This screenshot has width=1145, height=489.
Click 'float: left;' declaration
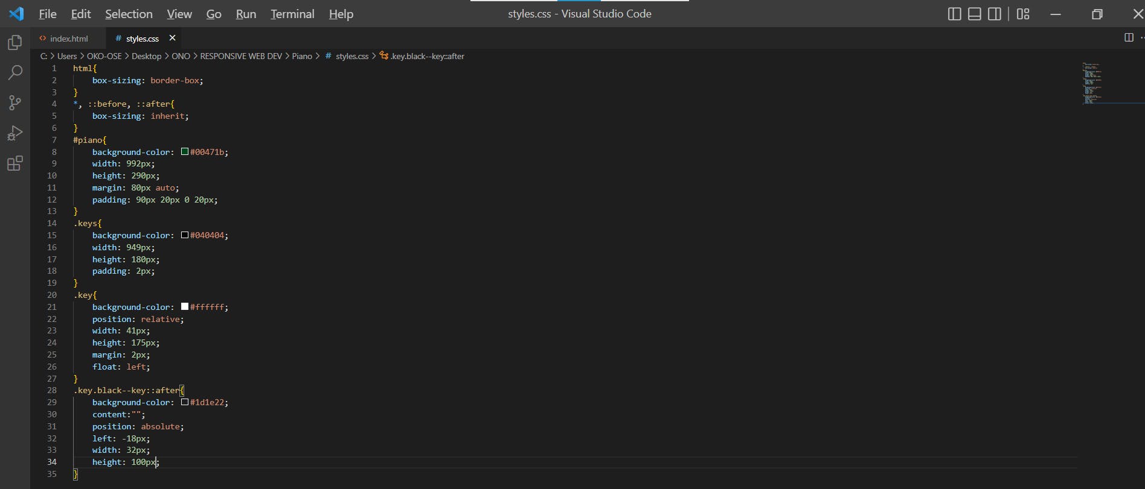pyautogui.click(x=121, y=367)
